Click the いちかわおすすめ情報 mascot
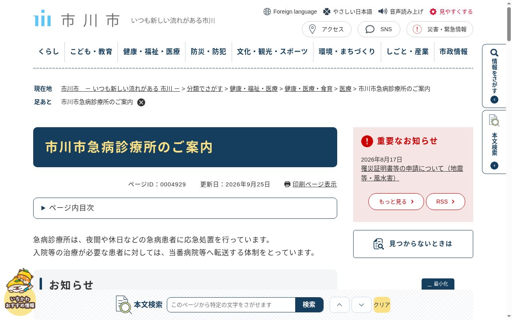 point(20,292)
